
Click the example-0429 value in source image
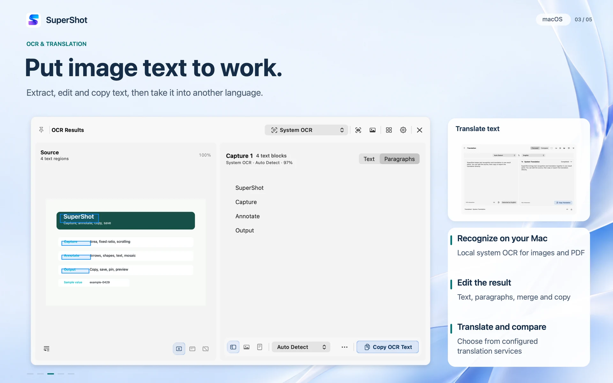point(100,282)
